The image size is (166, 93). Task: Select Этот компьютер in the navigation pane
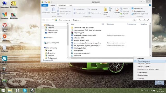tap(52, 48)
